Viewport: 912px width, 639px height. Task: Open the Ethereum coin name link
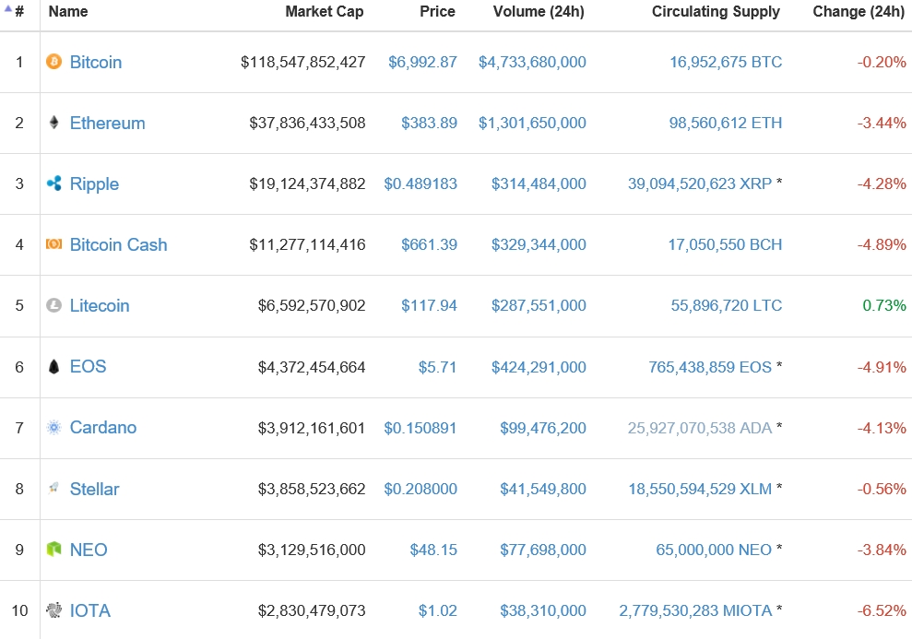[107, 123]
